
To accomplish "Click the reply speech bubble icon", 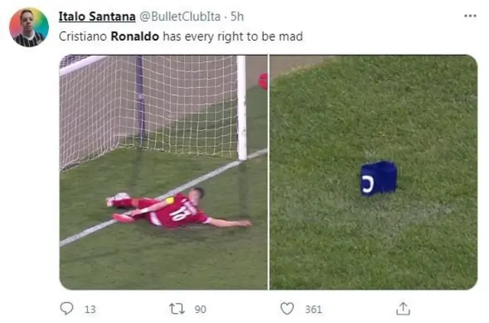I will (x=66, y=308).
